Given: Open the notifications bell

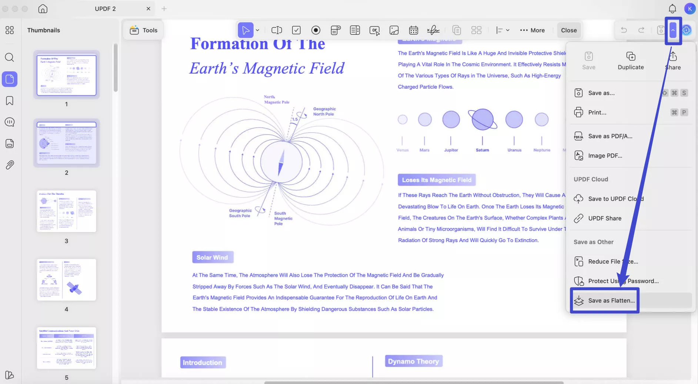Looking at the screenshot, I should point(672,9).
